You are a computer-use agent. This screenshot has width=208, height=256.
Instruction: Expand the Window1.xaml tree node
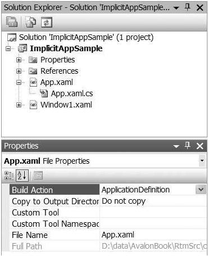point(19,105)
